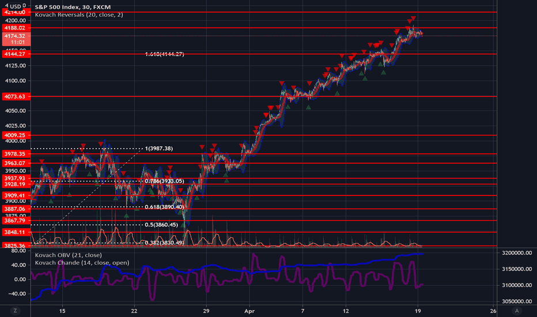The height and width of the screenshot is (317, 537).
Task: Click the 3200000.00 OBV scale value
Action: tap(517, 253)
